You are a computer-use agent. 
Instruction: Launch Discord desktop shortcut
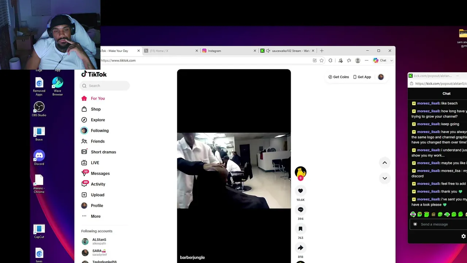click(39, 158)
